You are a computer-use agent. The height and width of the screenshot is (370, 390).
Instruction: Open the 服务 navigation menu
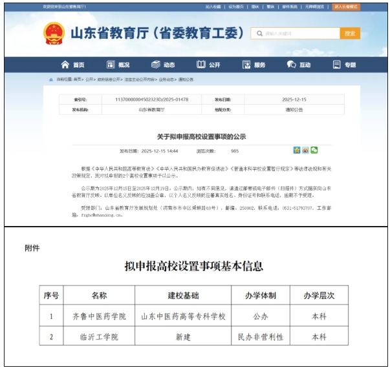254,65
